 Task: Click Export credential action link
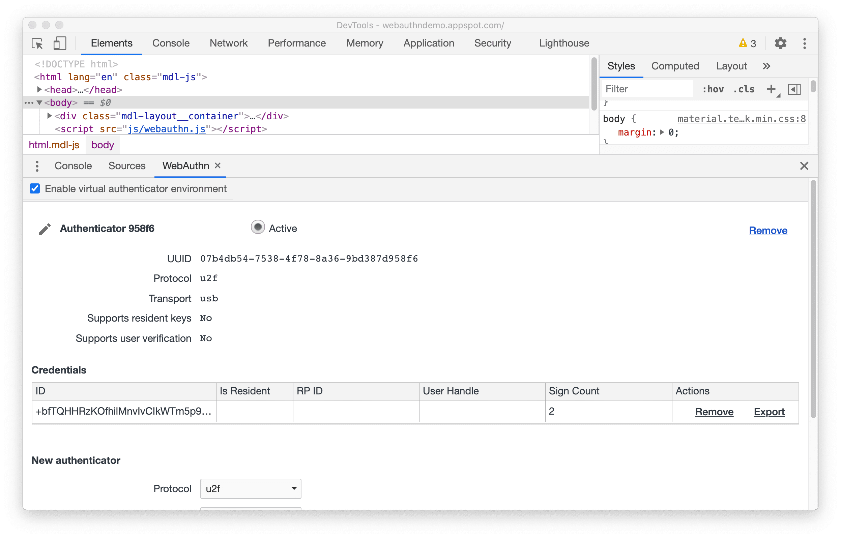click(x=769, y=411)
